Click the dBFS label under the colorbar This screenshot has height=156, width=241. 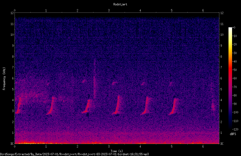233,134
